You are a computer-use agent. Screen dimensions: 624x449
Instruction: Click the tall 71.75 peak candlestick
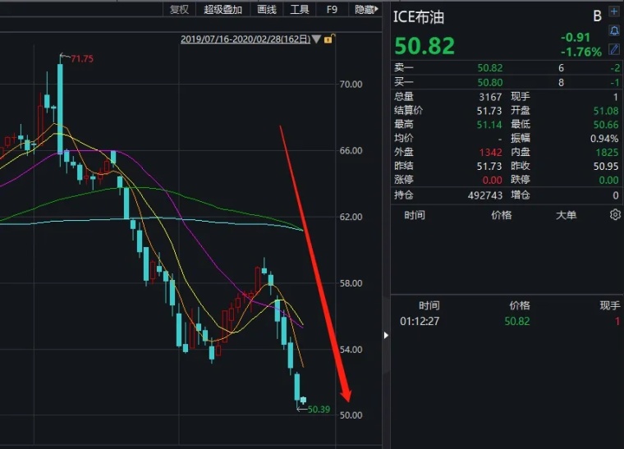60,109
